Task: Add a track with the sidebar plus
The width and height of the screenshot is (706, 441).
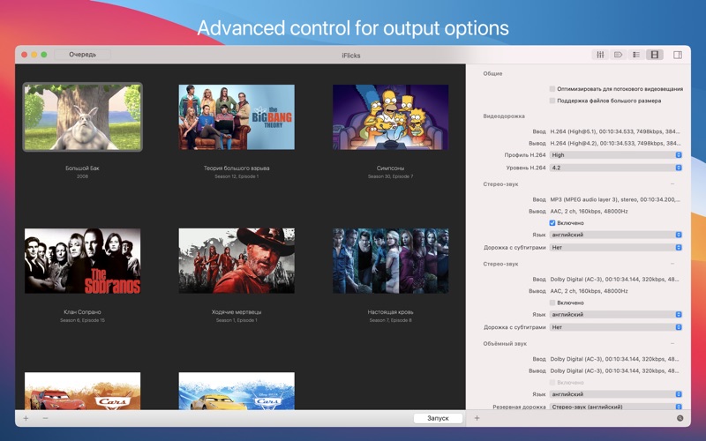Action: click(x=477, y=418)
